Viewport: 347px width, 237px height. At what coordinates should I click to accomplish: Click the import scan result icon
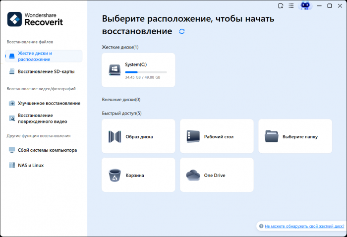281,6
